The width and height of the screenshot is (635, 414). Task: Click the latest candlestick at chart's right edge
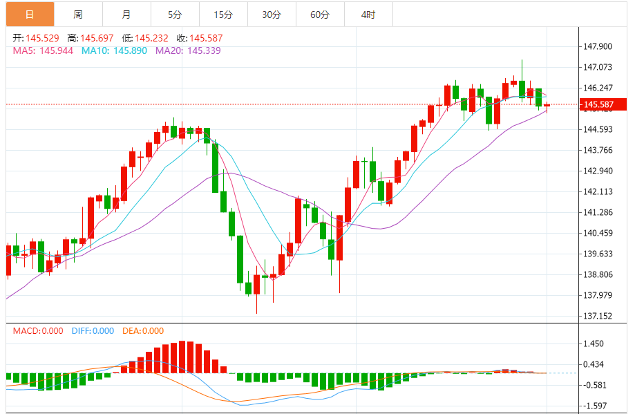547,106
